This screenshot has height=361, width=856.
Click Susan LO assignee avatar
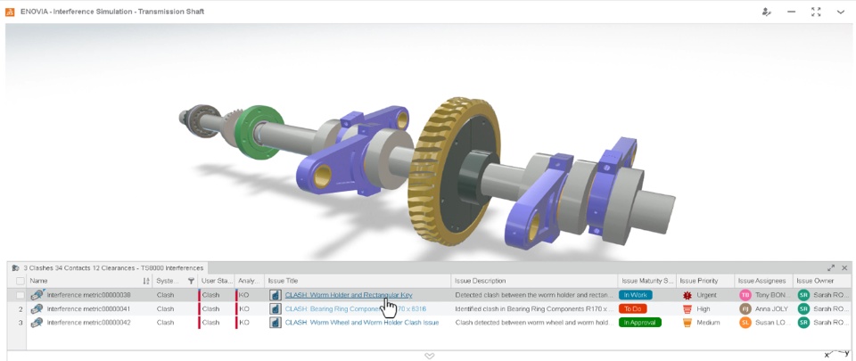coord(745,323)
